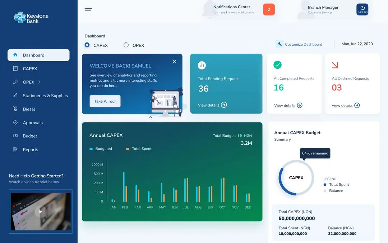Click the Total Spent blue legend dot in Summary

pos(325,184)
